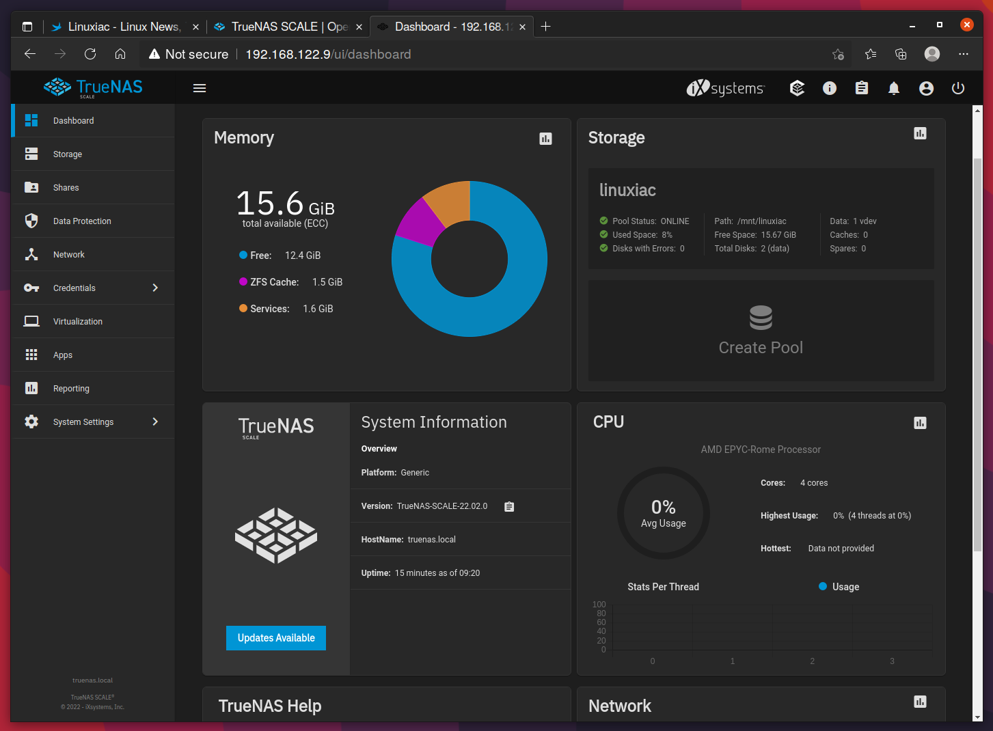Click the Not secure warning
Screen dimensions: 993x731
tap(189, 54)
